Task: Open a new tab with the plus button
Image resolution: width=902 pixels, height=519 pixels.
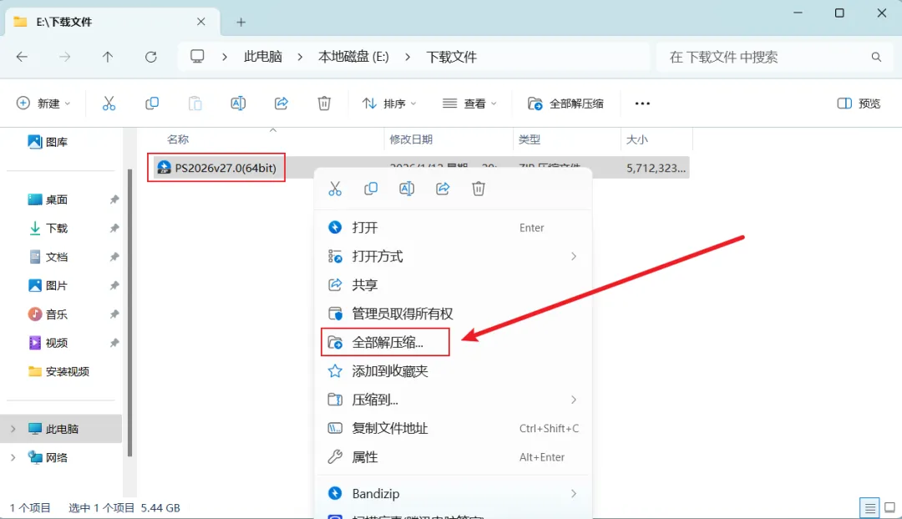Action: click(241, 23)
